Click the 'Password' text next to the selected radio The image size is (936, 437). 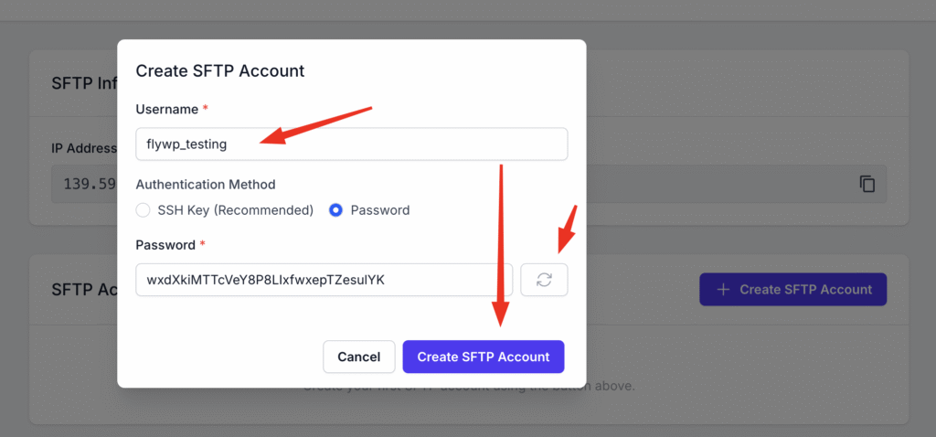[380, 210]
